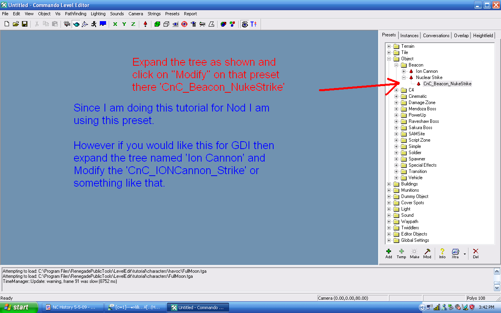The height and width of the screenshot is (313, 501).
Task: Open the Xtra dropdown arrow
Action: click(465, 254)
